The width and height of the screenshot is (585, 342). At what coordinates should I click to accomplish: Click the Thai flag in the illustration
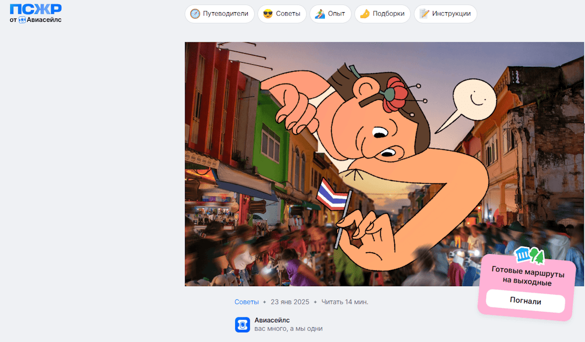pos(331,194)
